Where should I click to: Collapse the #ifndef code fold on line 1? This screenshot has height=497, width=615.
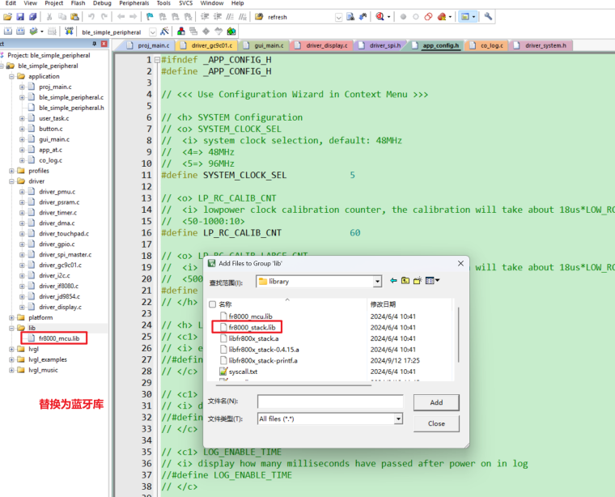(x=157, y=60)
